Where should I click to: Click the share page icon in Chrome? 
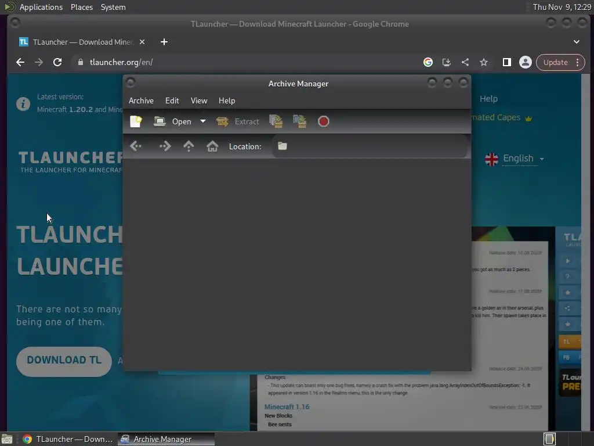465,62
